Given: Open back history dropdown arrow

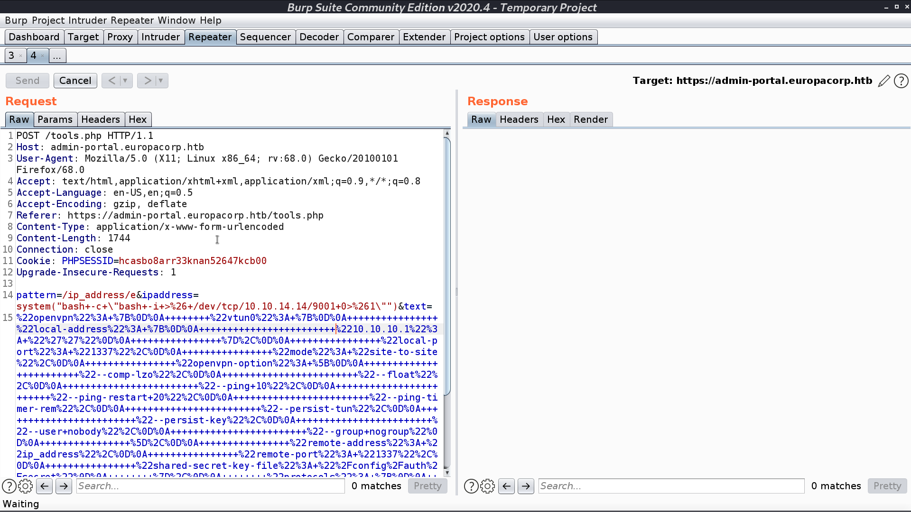Looking at the screenshot, I should [x=125, y=81].
